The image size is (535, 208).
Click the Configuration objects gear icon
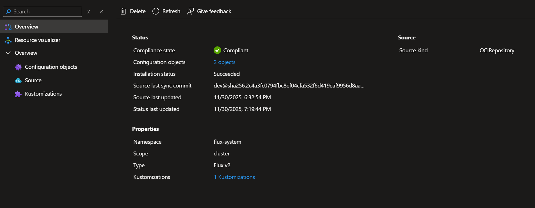click(x=18, y=67)
